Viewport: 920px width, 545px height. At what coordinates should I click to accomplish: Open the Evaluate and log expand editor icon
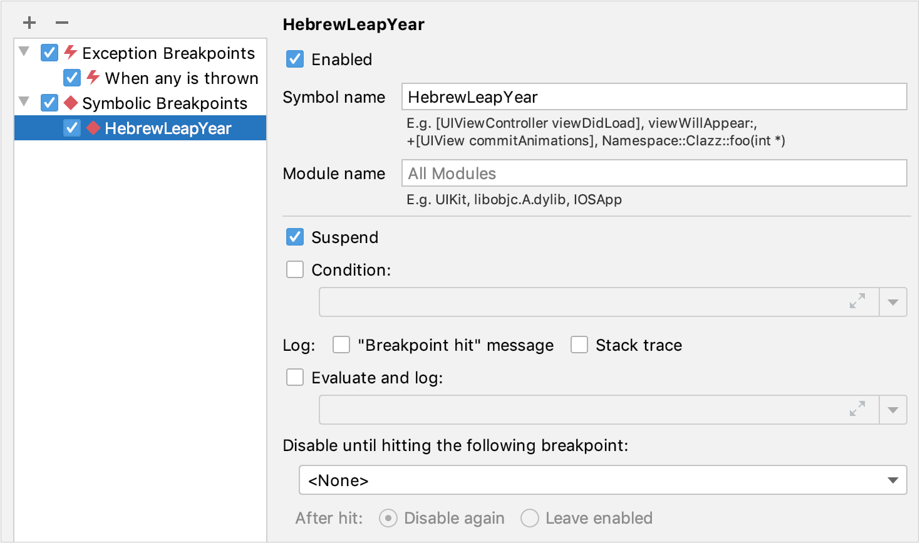(858, 409)
